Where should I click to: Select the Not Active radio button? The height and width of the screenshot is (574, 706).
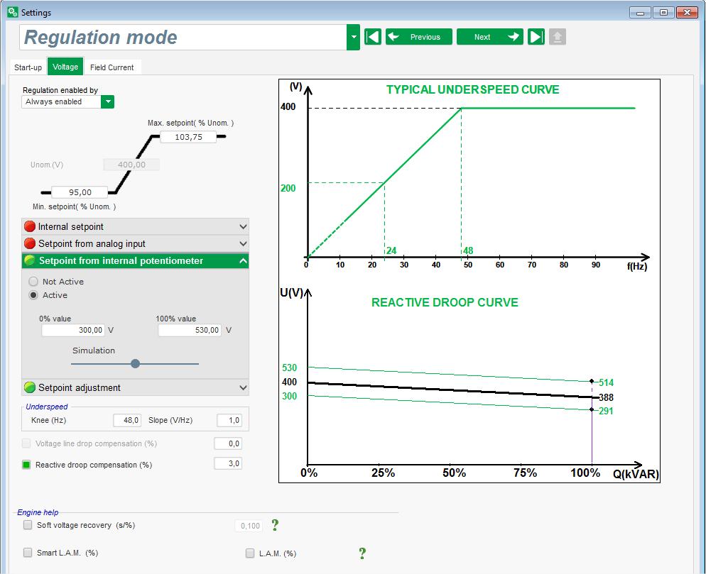click(33, 282)
